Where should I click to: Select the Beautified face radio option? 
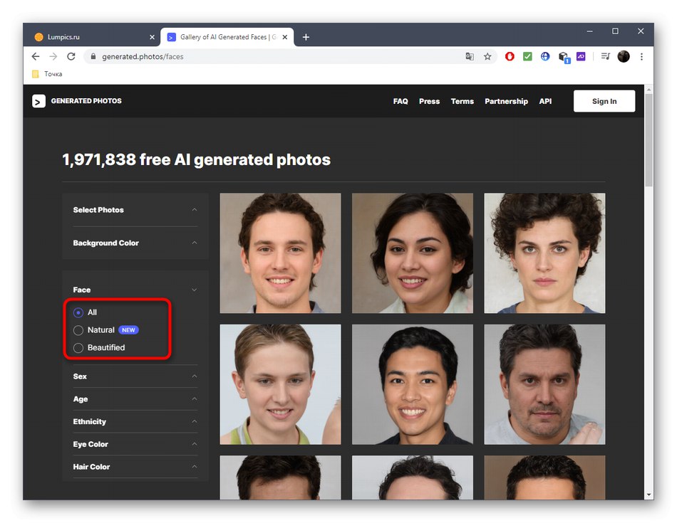(78, 348)
